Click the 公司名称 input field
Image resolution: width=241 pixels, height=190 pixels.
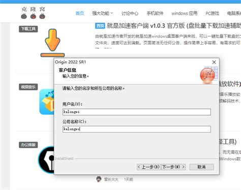coord(137,129)
